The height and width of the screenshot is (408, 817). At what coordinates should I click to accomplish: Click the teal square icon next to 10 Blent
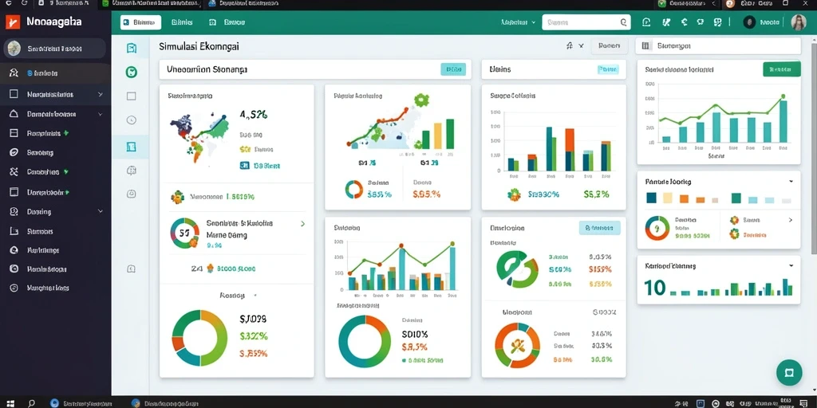click(244, 166)
